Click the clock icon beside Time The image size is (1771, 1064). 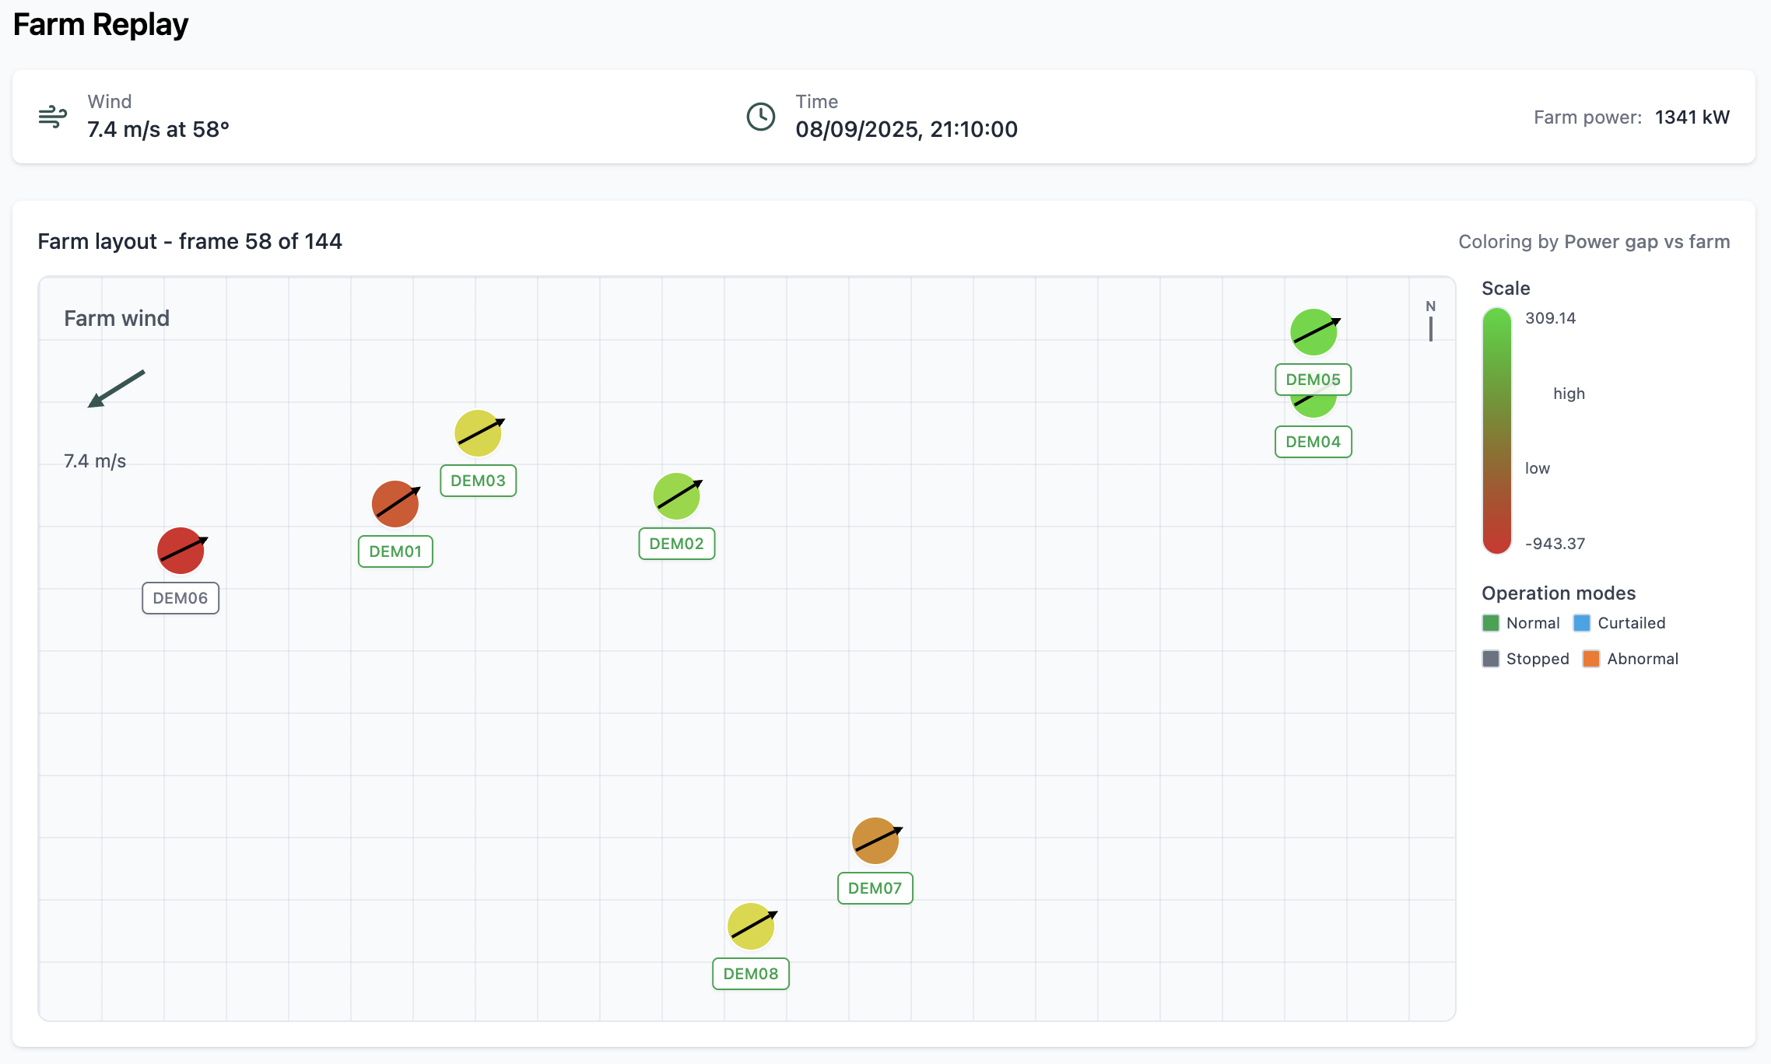coord(761,117)
